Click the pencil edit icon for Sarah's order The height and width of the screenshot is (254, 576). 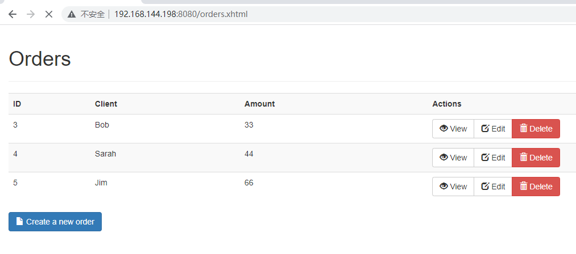(485, 158)
